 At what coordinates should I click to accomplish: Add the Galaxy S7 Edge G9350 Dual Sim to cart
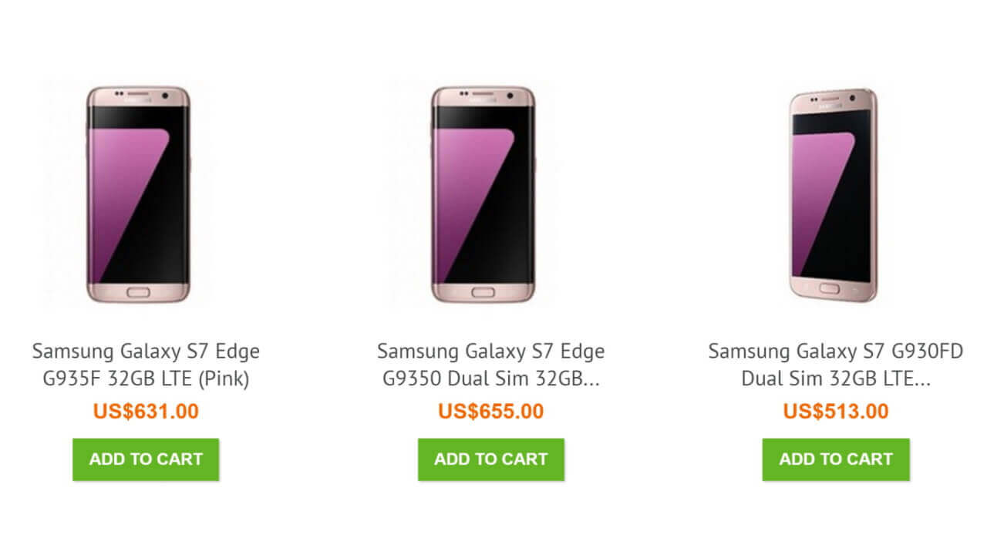pyautogui.click(x=491, y=459)
